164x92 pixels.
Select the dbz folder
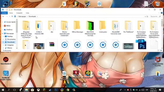(52, 27)
